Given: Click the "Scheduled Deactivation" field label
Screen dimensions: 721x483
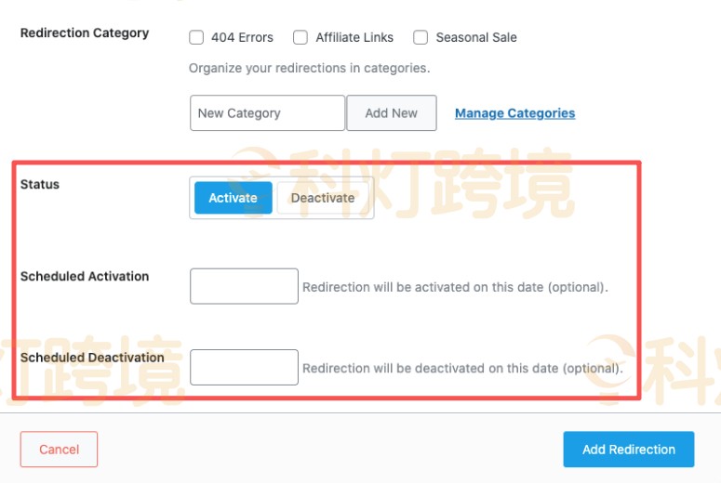Looking at the screenshot, I should click(92, 358).
